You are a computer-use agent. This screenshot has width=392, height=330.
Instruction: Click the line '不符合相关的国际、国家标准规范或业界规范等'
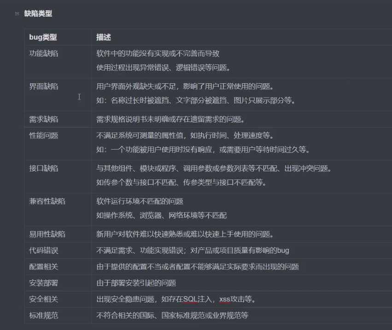[x=172, y=315]
